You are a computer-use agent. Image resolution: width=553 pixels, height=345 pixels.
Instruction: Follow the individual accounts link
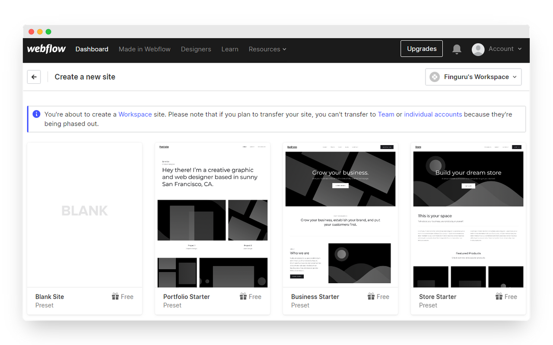coord(433,114)
